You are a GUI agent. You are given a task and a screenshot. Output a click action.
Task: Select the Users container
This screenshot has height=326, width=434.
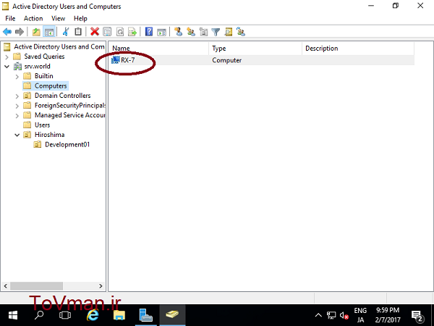pyautogui.click(x=37, y=125)
